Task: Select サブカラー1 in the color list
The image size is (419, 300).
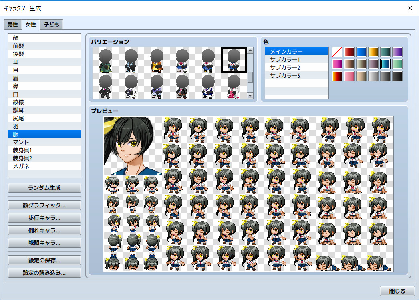Action: 296,60
